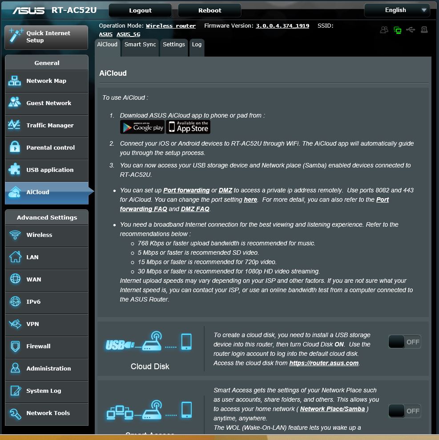
Task: Click the ASUS SSID link
Action: pyautogui.click(x=106, y=35)
